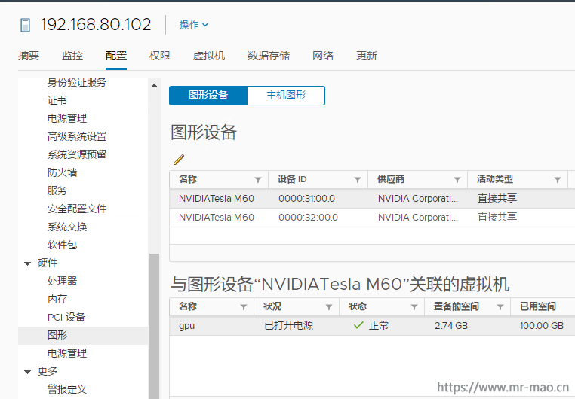The image size is (575, 399).
Task: Open 处理器 under 硬件
Action: click(62, 281)
